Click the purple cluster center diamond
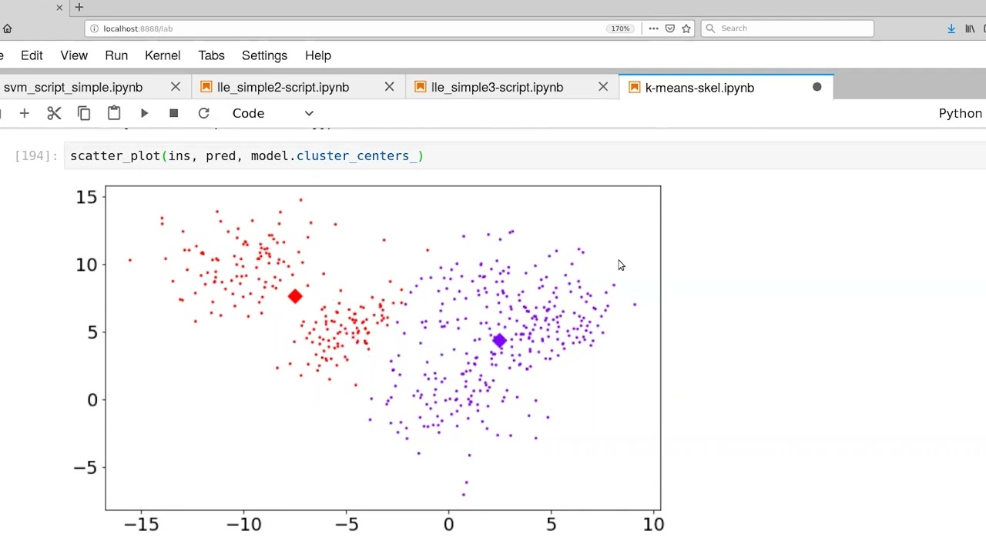986x554 pixels. pyautogui.click(x=499, y=341)
